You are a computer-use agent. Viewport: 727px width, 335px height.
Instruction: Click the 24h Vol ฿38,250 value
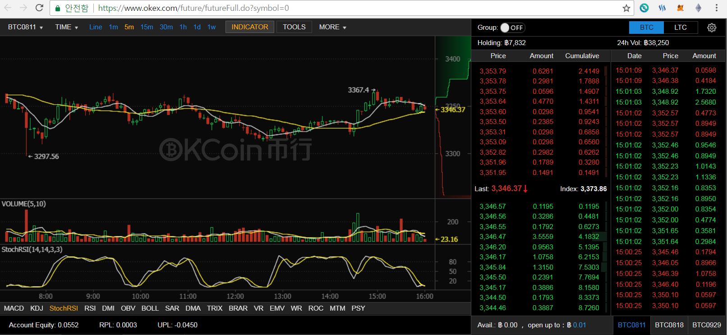pyautogui.click(x=656, y=43)
